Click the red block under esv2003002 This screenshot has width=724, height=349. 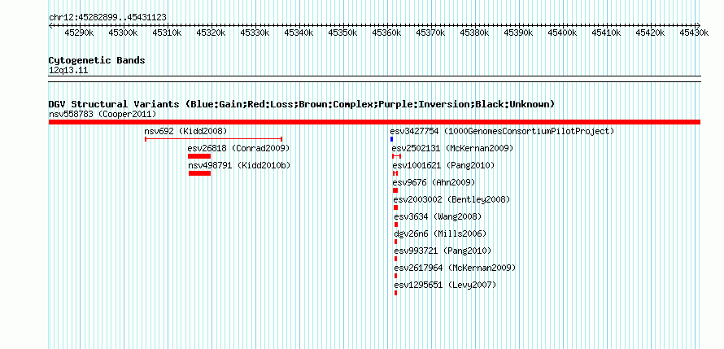(395, 207)
